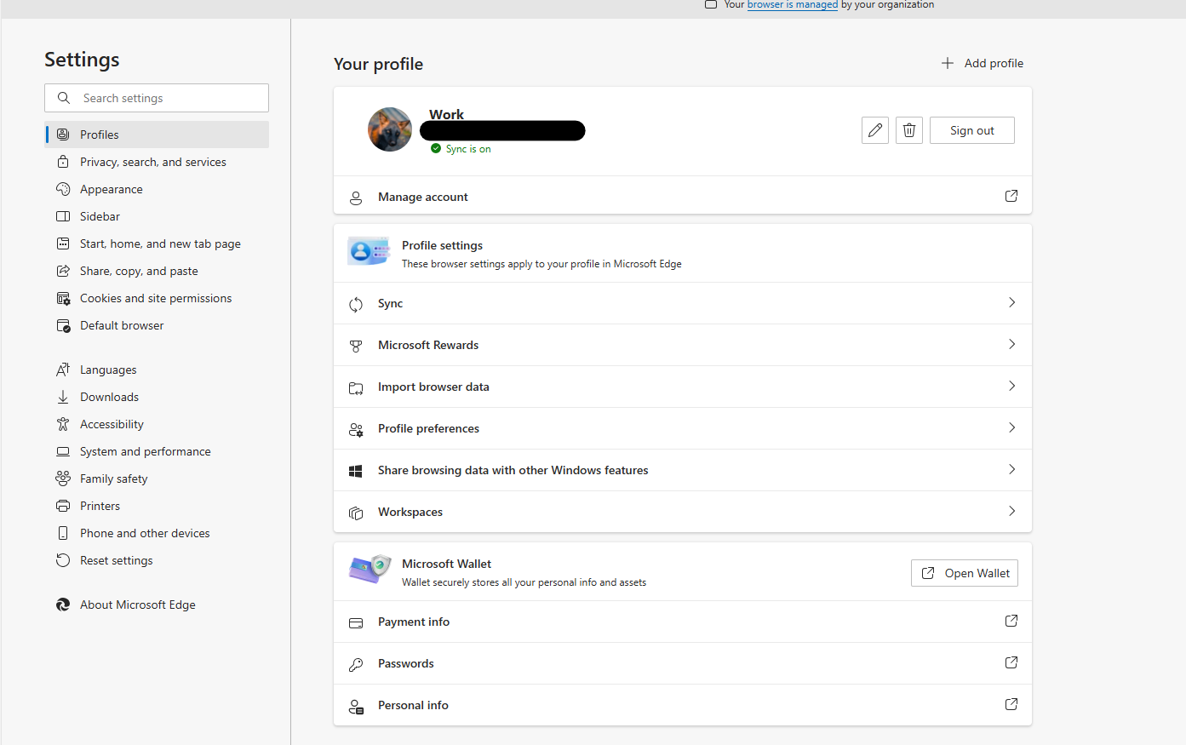
Task: Click the Microsoft Rewards row label
Action: pyautogui.click(x=428, y=345)
